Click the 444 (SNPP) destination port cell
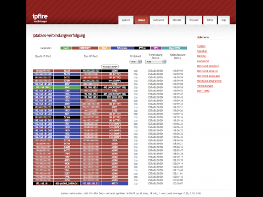 click(115, 81)
